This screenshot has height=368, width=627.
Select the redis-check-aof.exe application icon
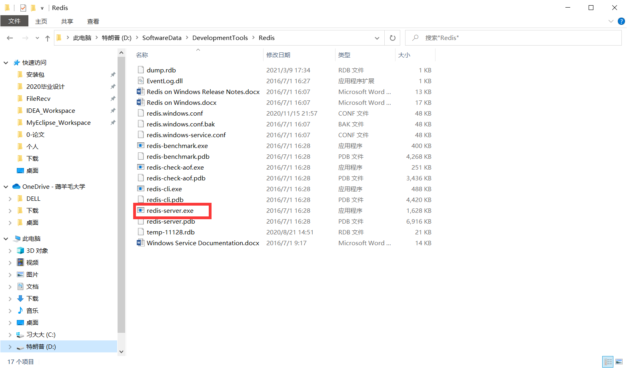coord(140,167)
